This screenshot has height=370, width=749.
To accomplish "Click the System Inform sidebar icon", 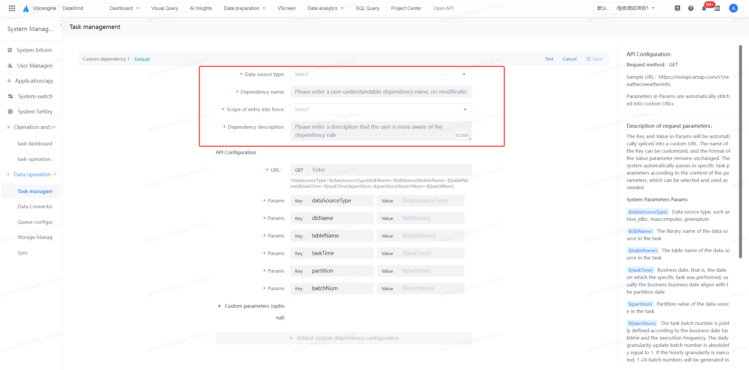I will point(10,50).
